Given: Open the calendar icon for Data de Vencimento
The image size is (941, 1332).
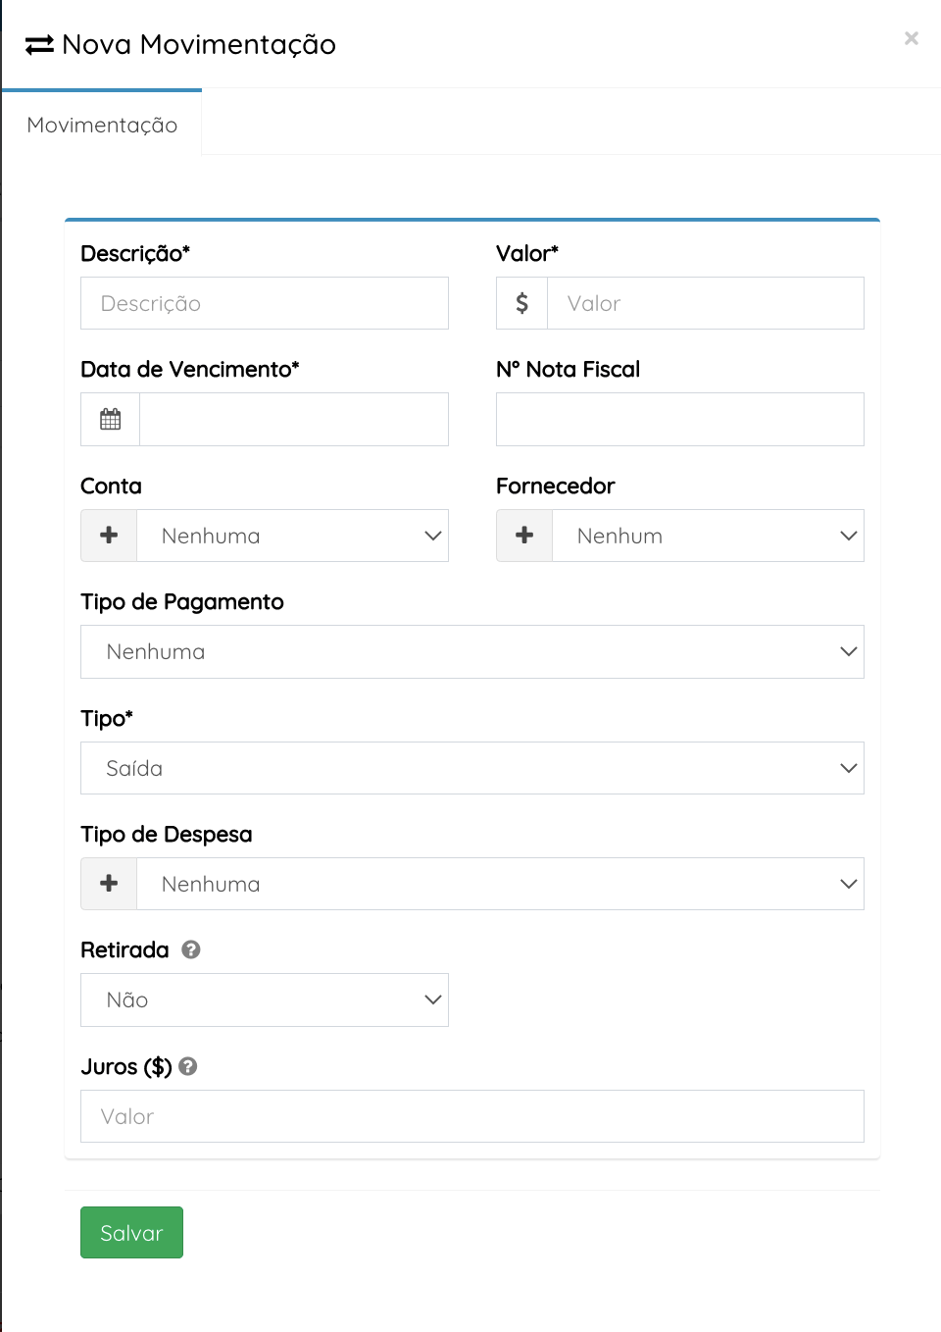Looking at the screenshot, I should pyautogui.click(x=111, y=420).
